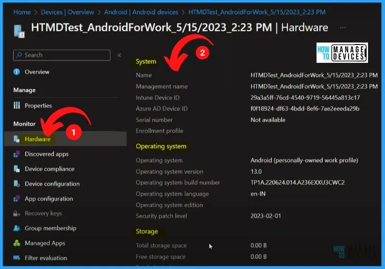Open Discovered apps
The height and width of the screenshot is (269, 385).
tap(47, 154)
